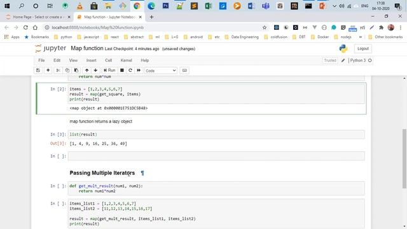This screenshot has height=229, width=407.
Task: Open Other bookmarks folder
Action: [385, 37]
